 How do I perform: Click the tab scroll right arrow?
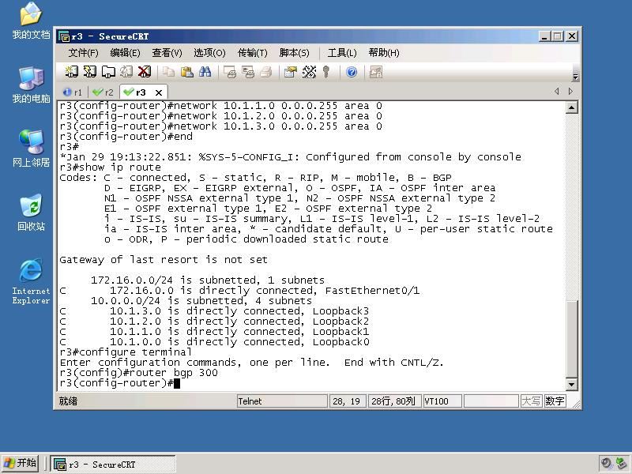pyautogui.click(x=570, y=92)
